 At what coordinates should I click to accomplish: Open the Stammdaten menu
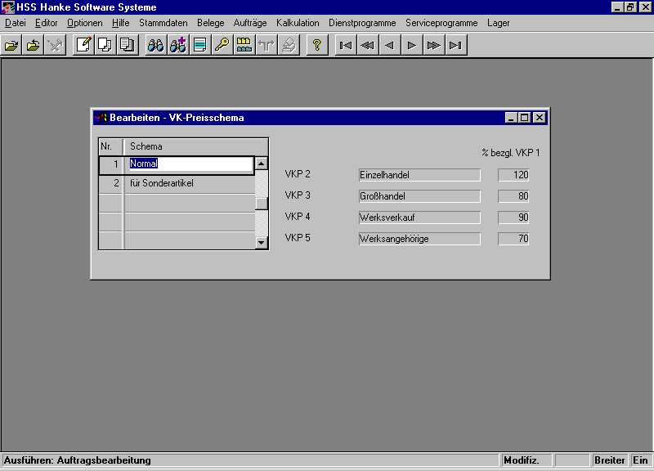pos(163,23)
